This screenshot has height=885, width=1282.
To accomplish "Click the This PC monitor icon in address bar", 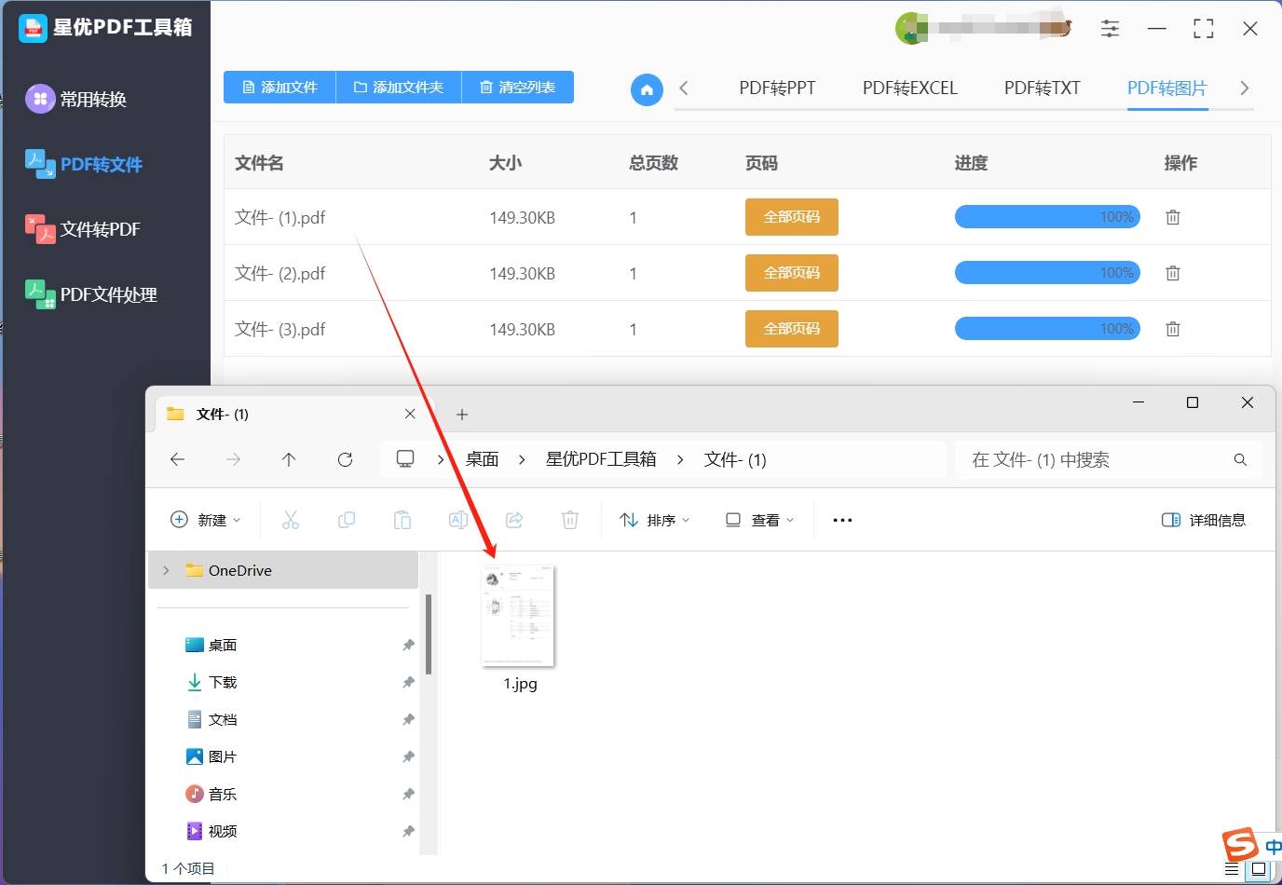I will [x=405, y=459].
